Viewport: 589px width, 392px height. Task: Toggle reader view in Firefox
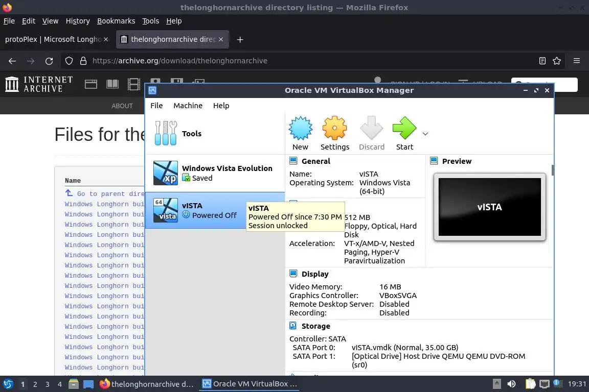click(x=542, y=61)
